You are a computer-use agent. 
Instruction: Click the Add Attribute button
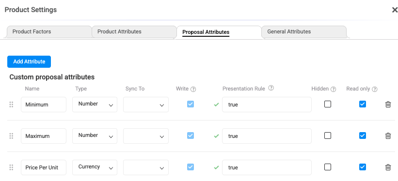[x=29, y=61]
